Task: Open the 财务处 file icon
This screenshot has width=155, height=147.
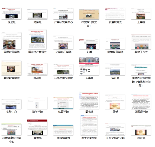Action: click(37, 15)
